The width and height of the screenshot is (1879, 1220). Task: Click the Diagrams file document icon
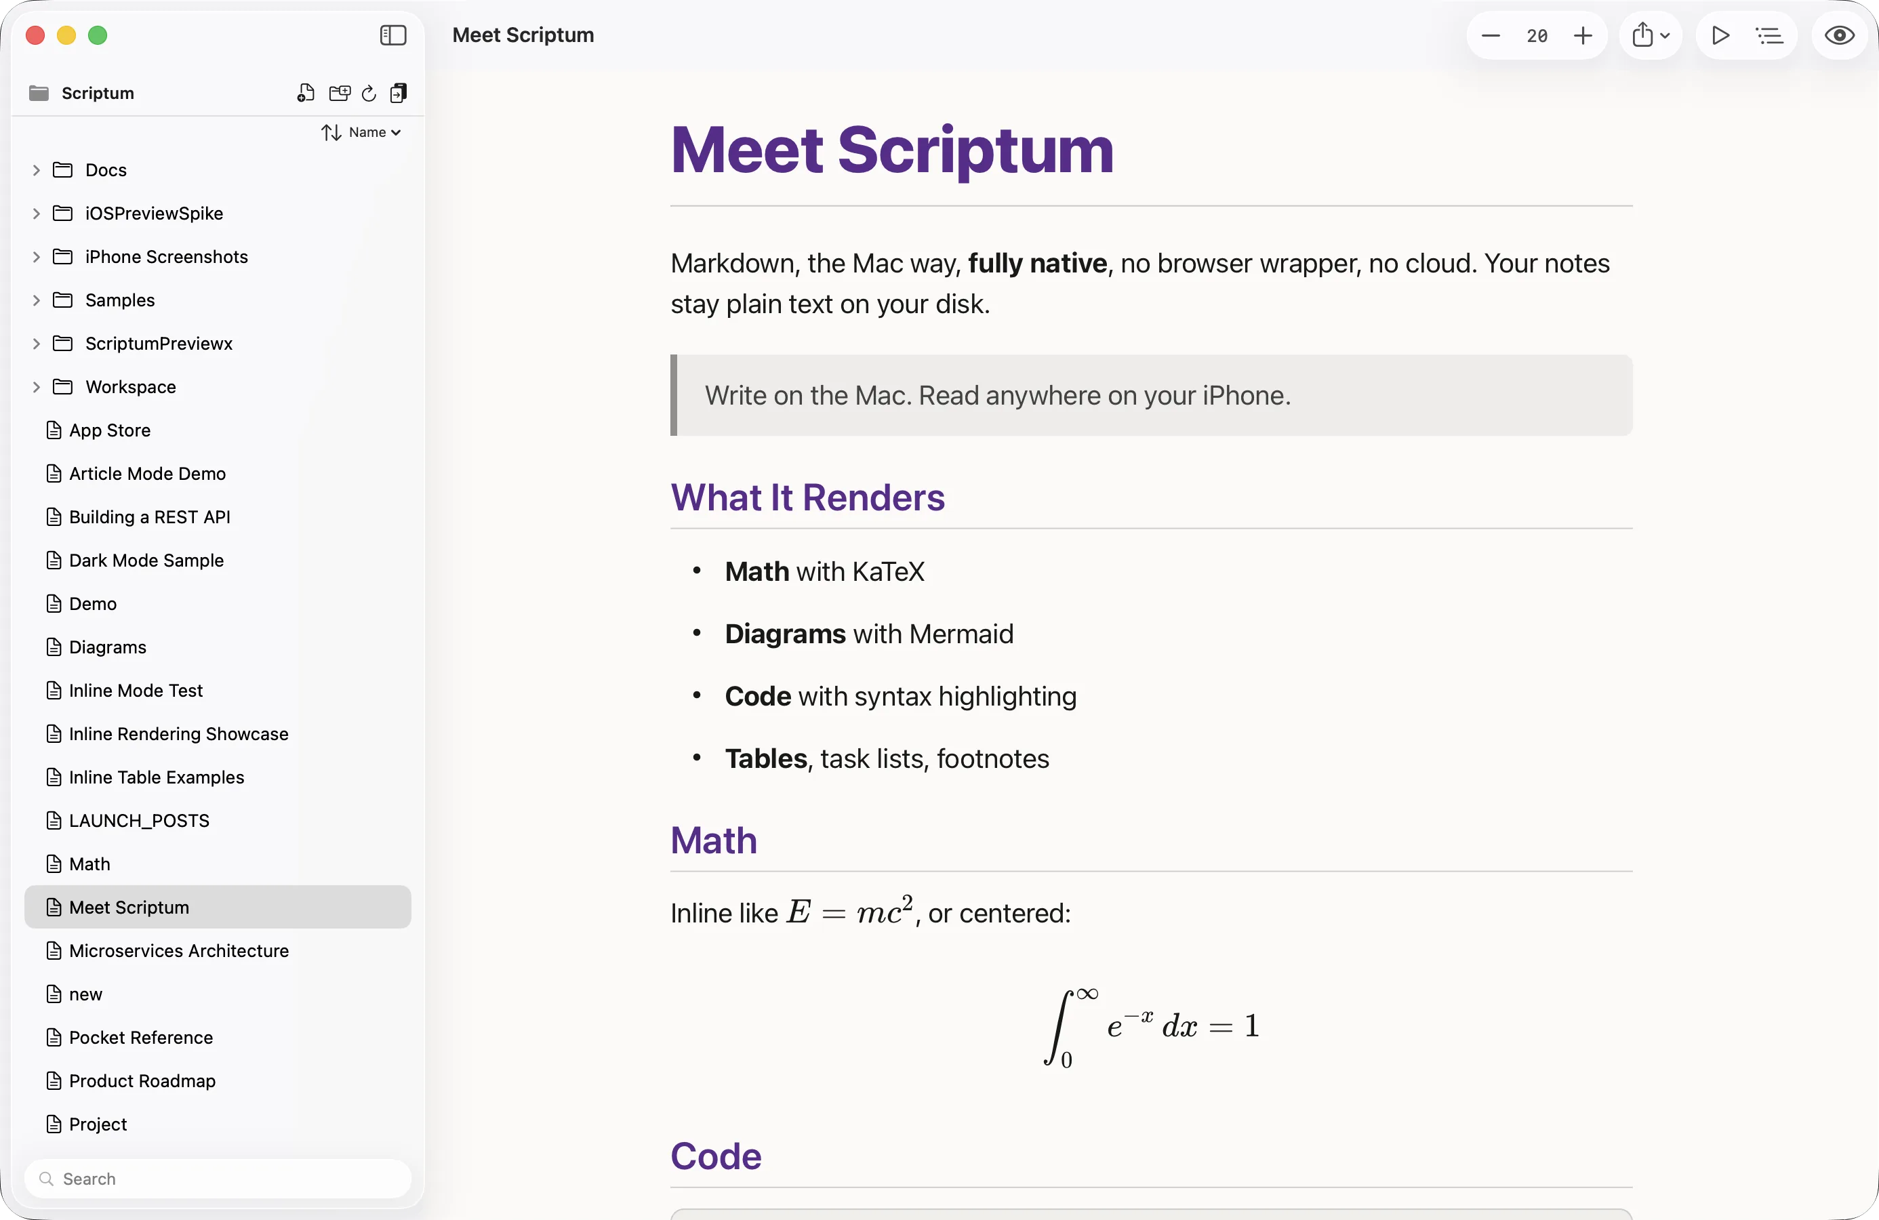[54, 647]
